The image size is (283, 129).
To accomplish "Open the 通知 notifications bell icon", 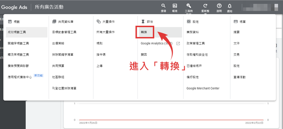I will 230,6.
